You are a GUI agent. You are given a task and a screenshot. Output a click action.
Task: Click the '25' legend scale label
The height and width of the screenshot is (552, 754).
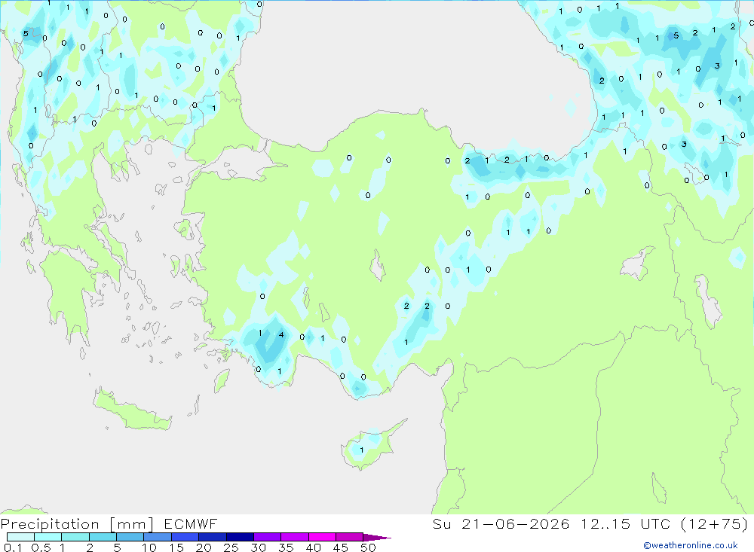pos(231,547)
